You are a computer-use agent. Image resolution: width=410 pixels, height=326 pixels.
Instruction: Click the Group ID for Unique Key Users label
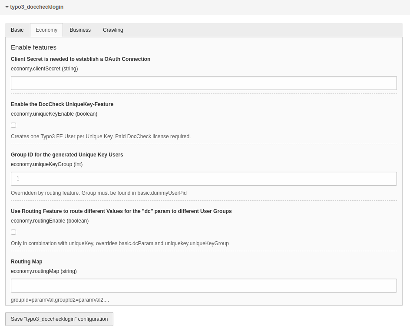(67, 155)
